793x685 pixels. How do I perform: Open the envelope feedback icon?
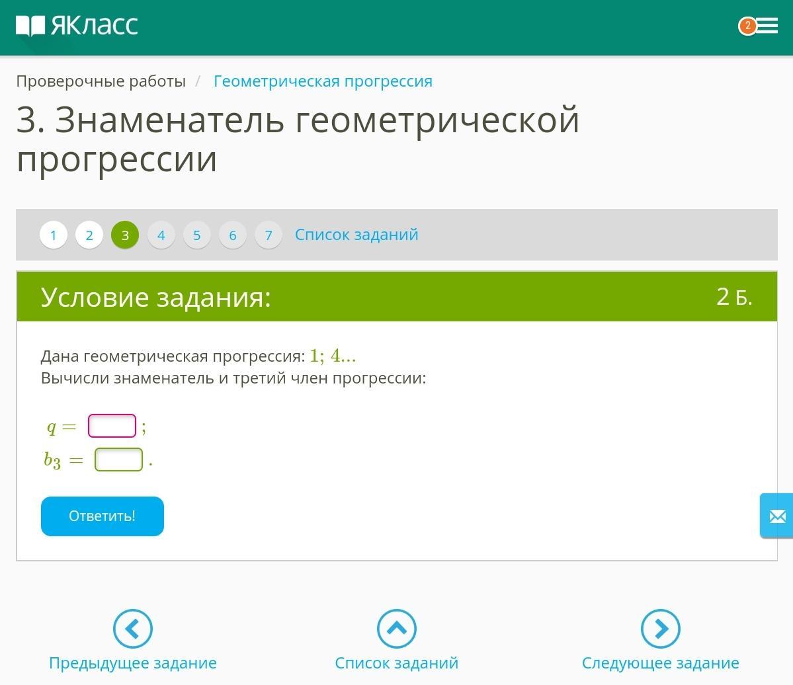[x=777, y=516]
